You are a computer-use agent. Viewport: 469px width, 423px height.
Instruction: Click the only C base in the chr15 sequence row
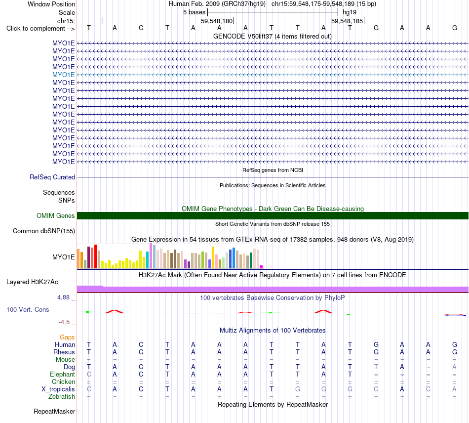coord(141,28)
